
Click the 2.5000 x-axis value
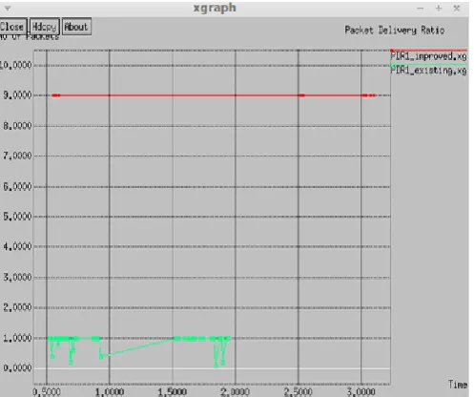pyautogui.click(x=299, y=391)
